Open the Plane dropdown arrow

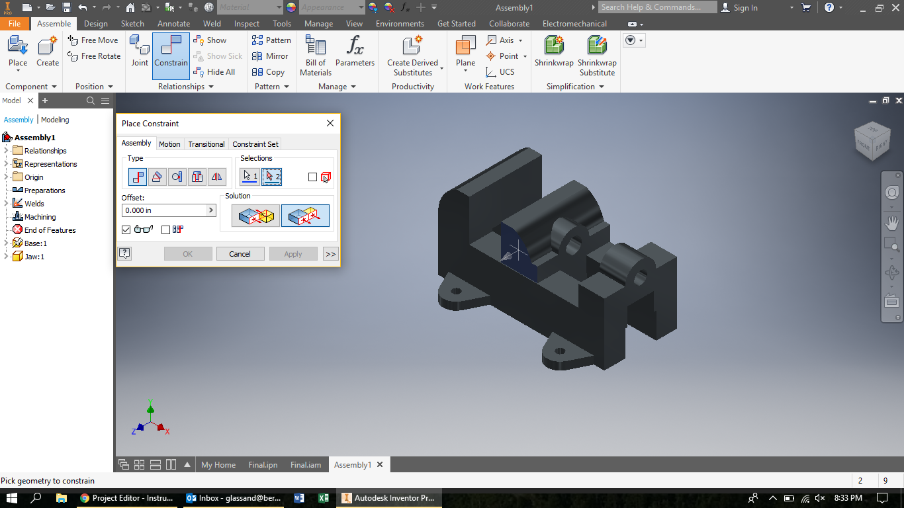pos(465,72)
